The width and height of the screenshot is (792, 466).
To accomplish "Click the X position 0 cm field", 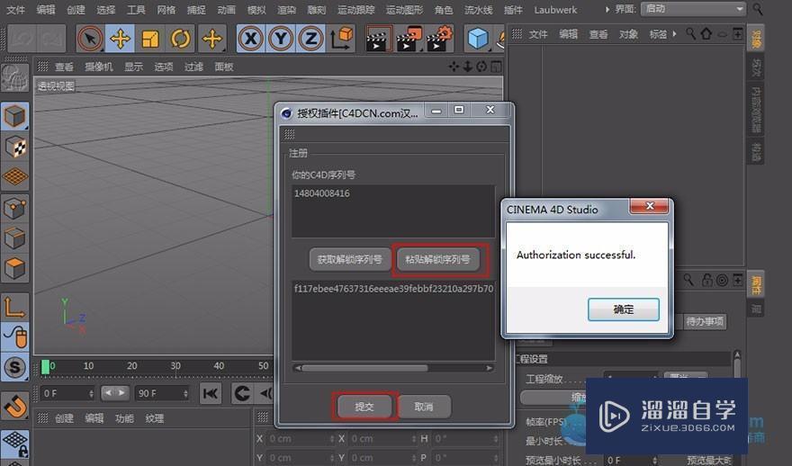I will coord(300,439).
